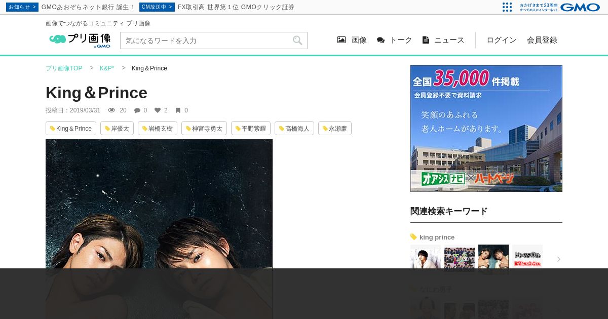Select the 神宮寺勇太 tag
Screen dimensions: 608x319
(x=204, y=129)
